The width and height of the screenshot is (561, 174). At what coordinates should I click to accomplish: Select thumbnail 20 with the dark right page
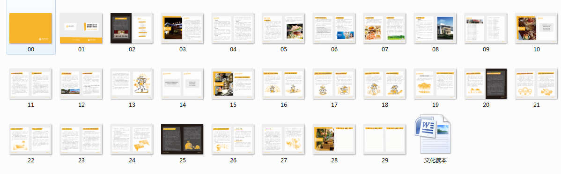(486, 84)
